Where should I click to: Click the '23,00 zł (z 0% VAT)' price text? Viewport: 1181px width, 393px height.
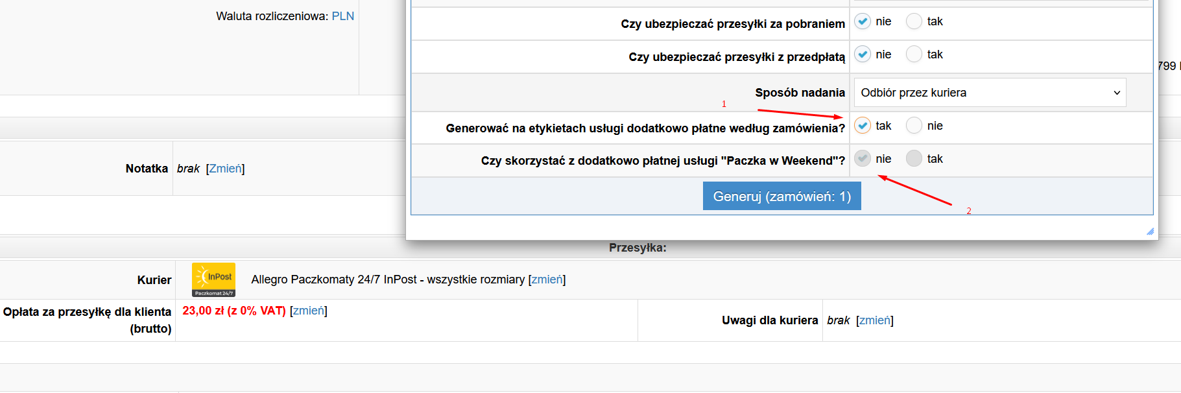click(x=234, y=311)
